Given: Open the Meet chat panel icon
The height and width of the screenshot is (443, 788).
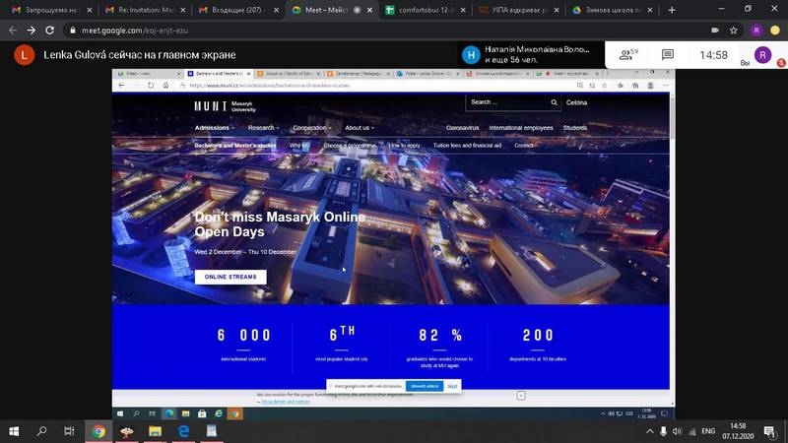Looking at the screenshot, I should click(668, 55).
